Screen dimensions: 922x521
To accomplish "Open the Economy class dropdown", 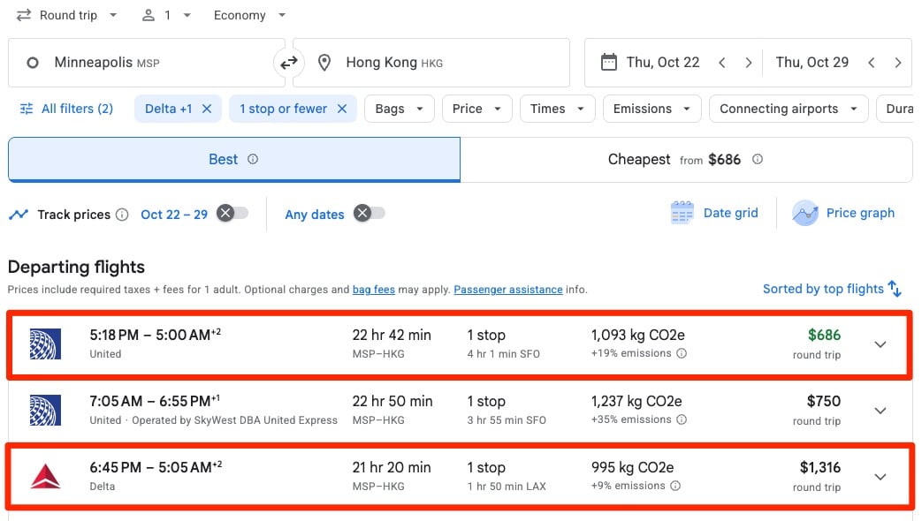I will [249, 15].
